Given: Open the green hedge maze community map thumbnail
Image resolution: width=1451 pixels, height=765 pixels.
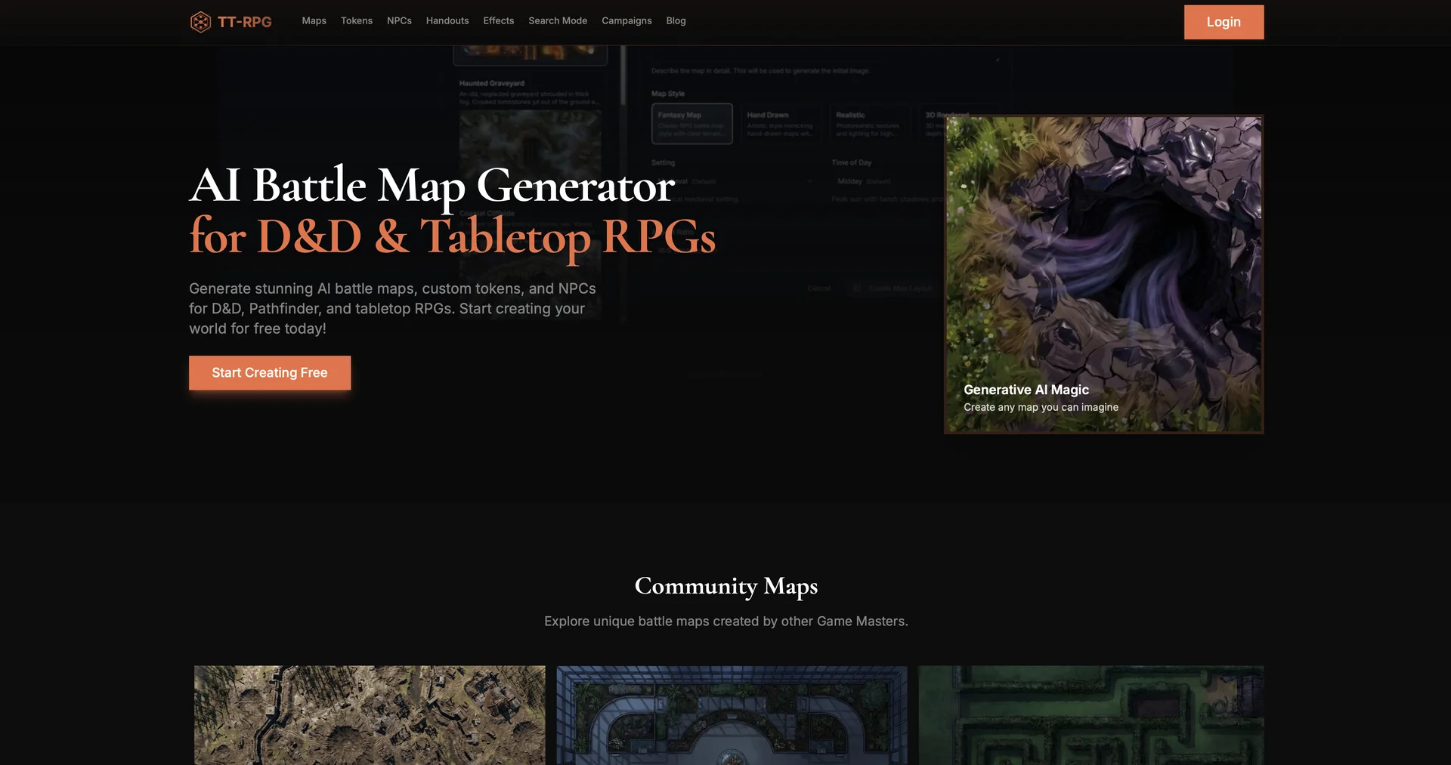Looking at the screenshot, I should tap(1091, 715).
